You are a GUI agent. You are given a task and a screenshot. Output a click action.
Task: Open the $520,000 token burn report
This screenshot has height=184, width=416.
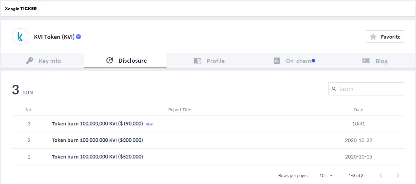click(x=97, y=156)
